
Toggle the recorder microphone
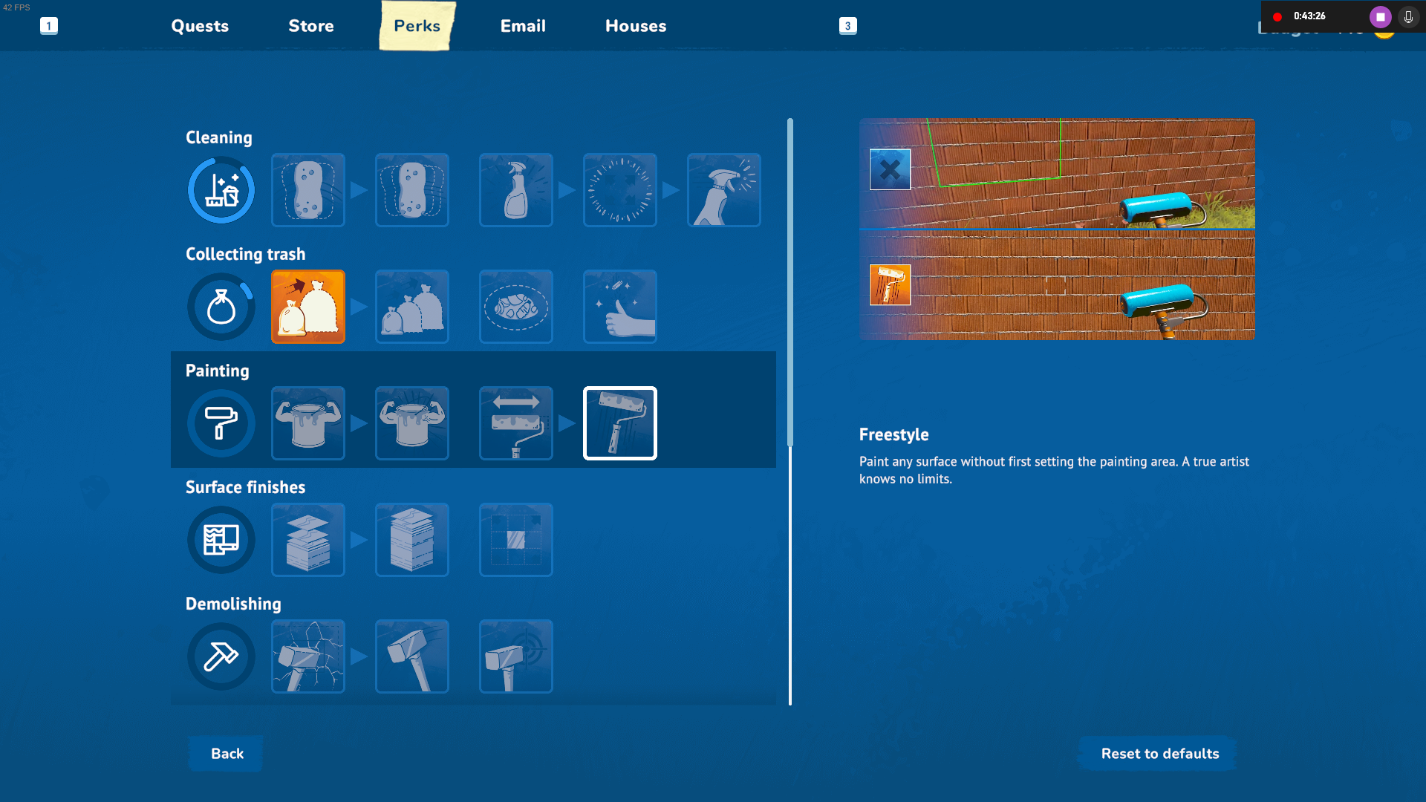click(x=1408, y=16)
